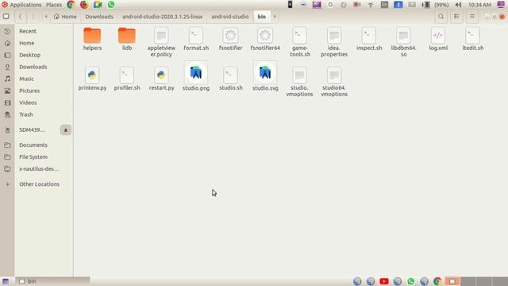Select the restart.py Python file
This screenshot has width=508, height=286.
161,79
